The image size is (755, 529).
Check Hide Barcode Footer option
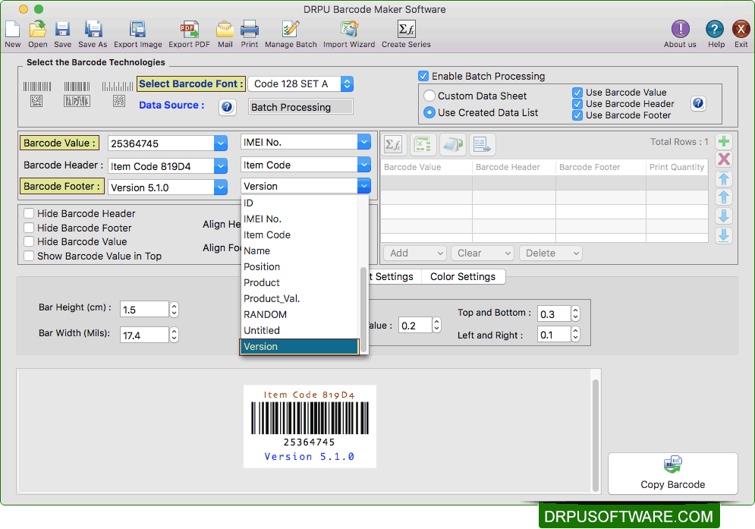29,228
